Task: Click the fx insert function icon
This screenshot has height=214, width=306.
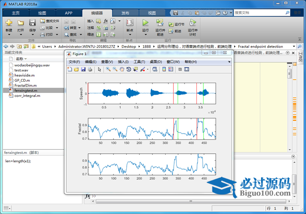Action: pyautogui.click(x=106, y=21)
